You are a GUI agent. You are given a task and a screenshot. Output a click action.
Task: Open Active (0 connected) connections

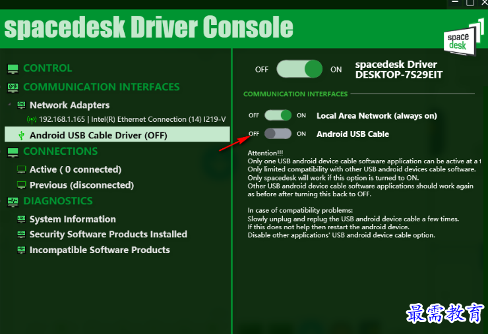pyautogui.click(x=75, y=169)
